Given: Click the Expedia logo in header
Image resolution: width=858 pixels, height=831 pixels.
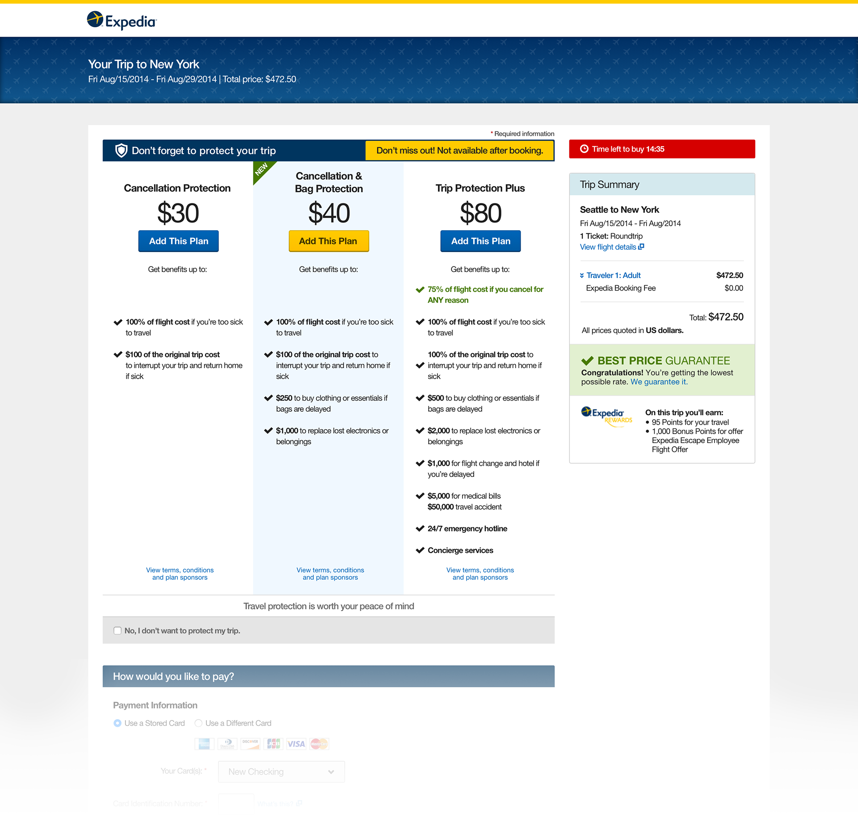Looking at the screenshot, I should pos(122,21).
